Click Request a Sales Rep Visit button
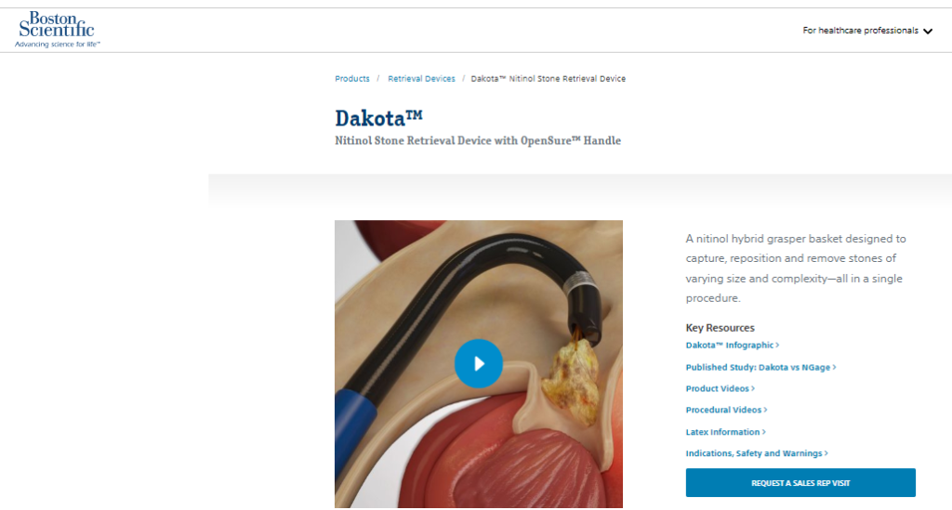 800,483
